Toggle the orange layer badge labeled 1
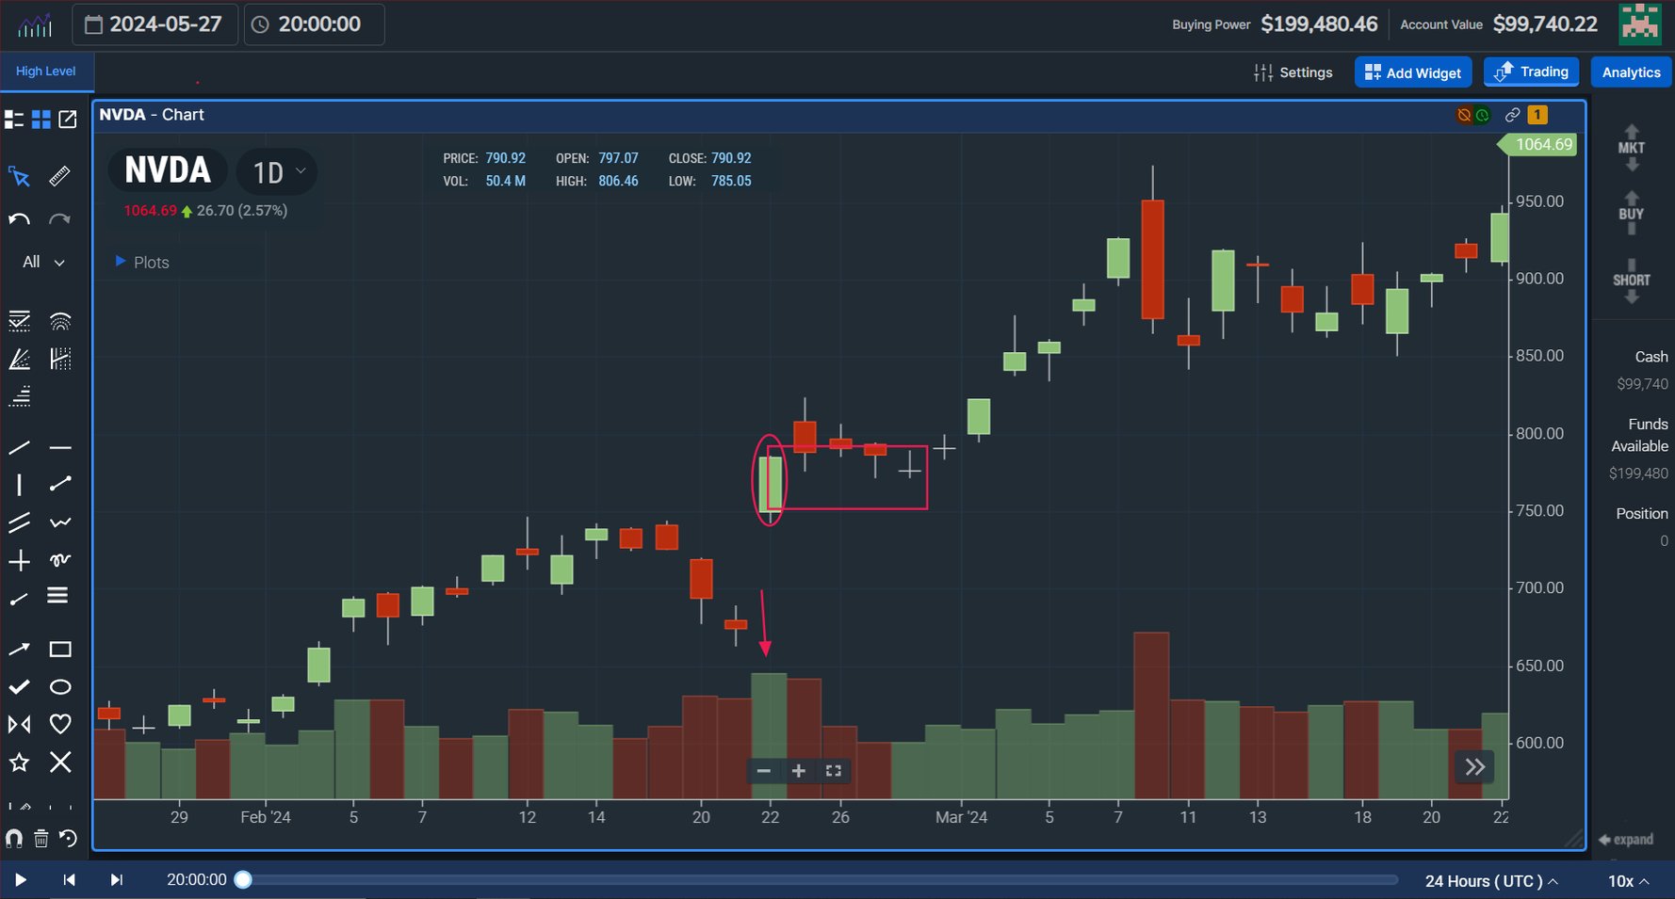 pos(1537,114)
